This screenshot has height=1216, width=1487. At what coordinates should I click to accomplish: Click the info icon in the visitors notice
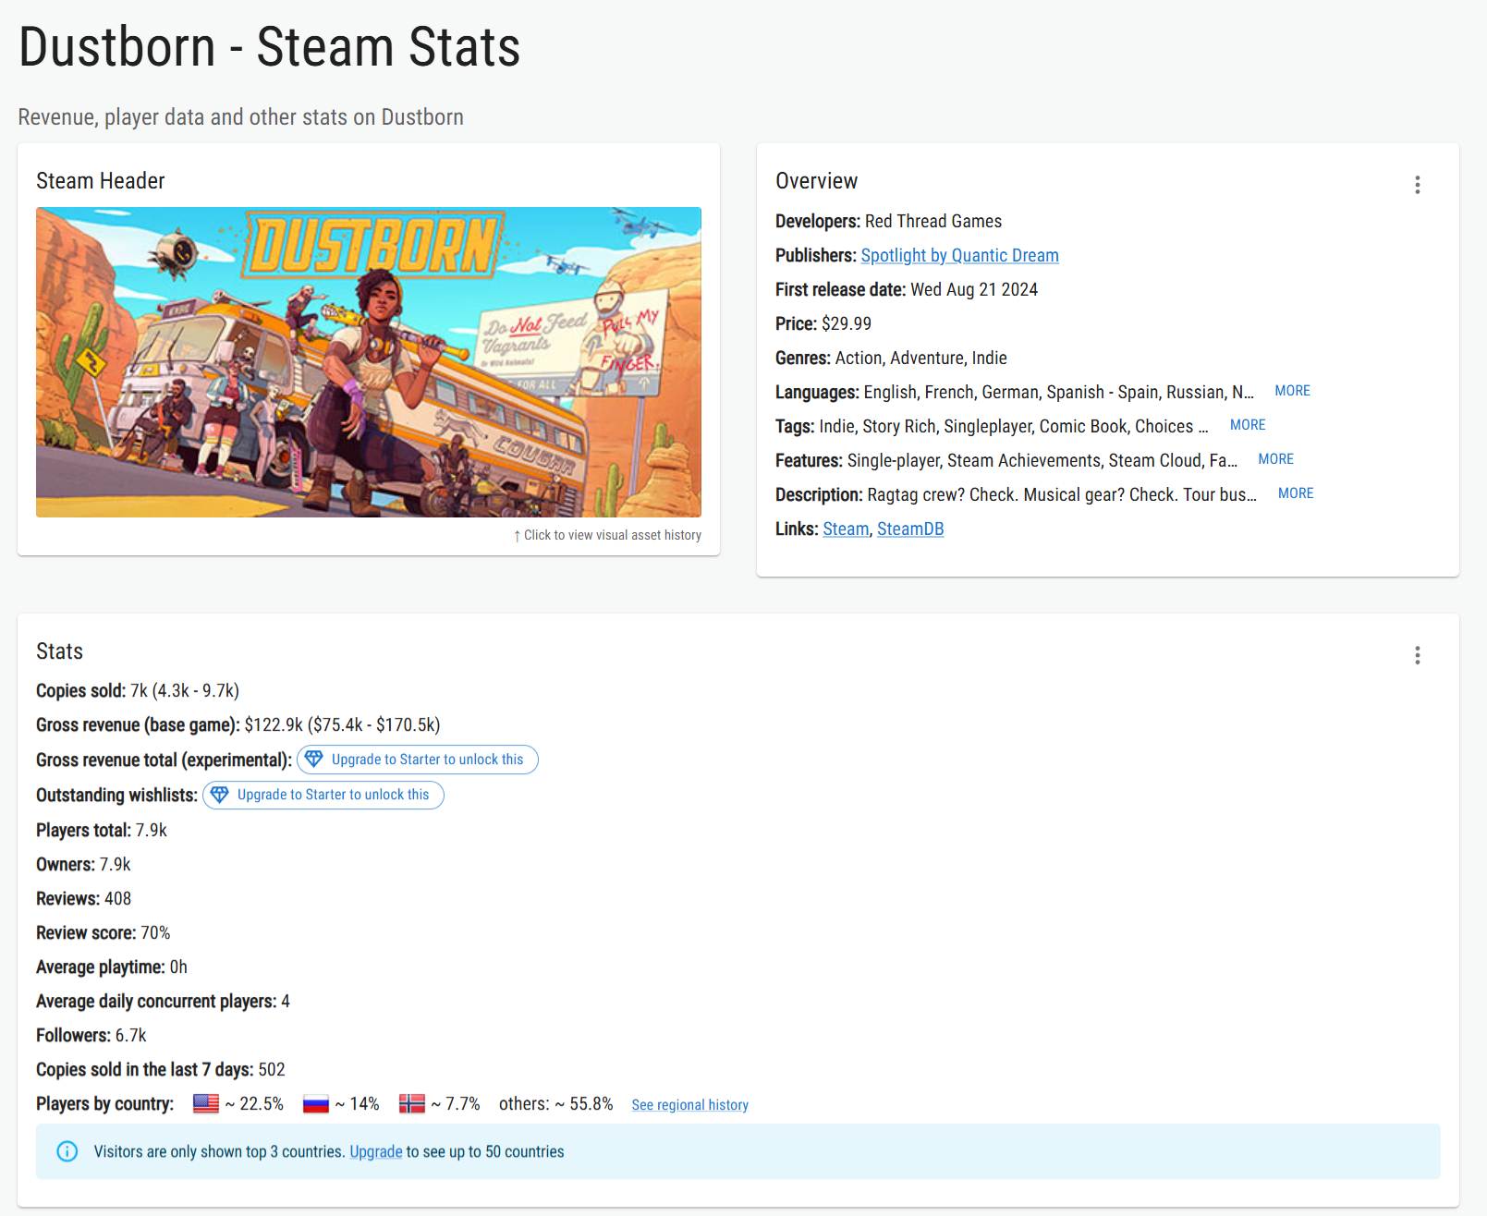coord(67,1151)
